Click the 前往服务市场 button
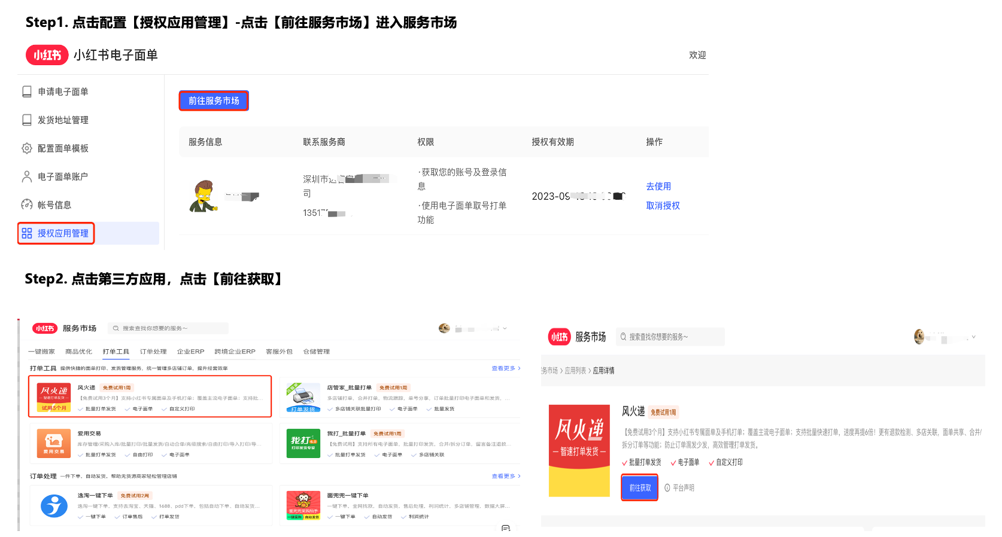1002x537 pixels. click(x=214, y=100)
